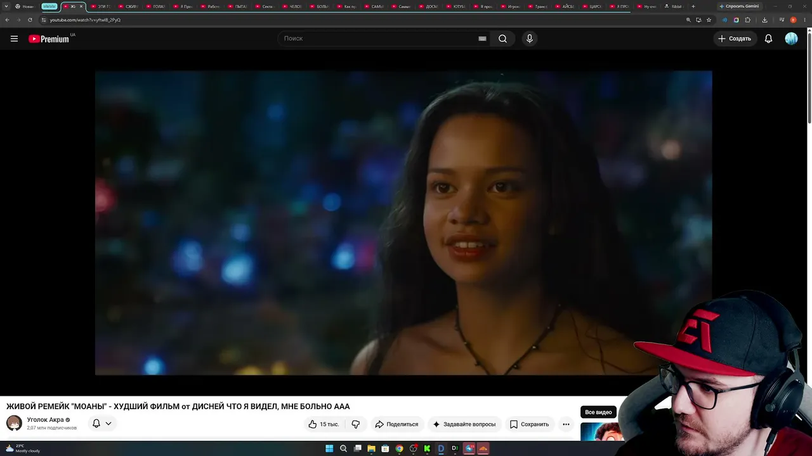Switch to the ЦАРСК tab
This screenshot has height=456, width=812.
click(592, 6)
